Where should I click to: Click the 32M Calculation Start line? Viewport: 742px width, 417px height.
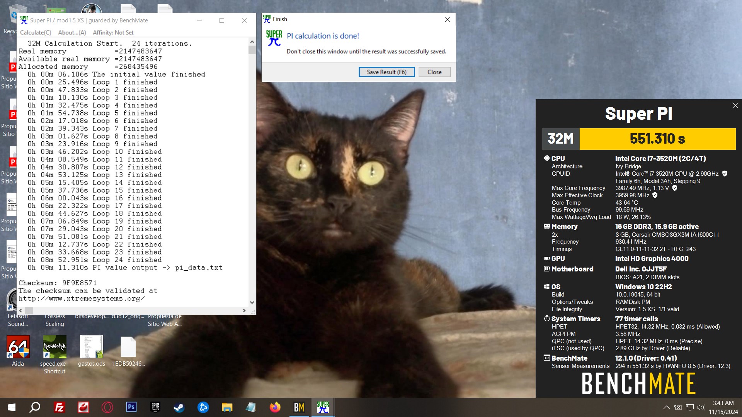pyautogui.click(x=110, y=44)
